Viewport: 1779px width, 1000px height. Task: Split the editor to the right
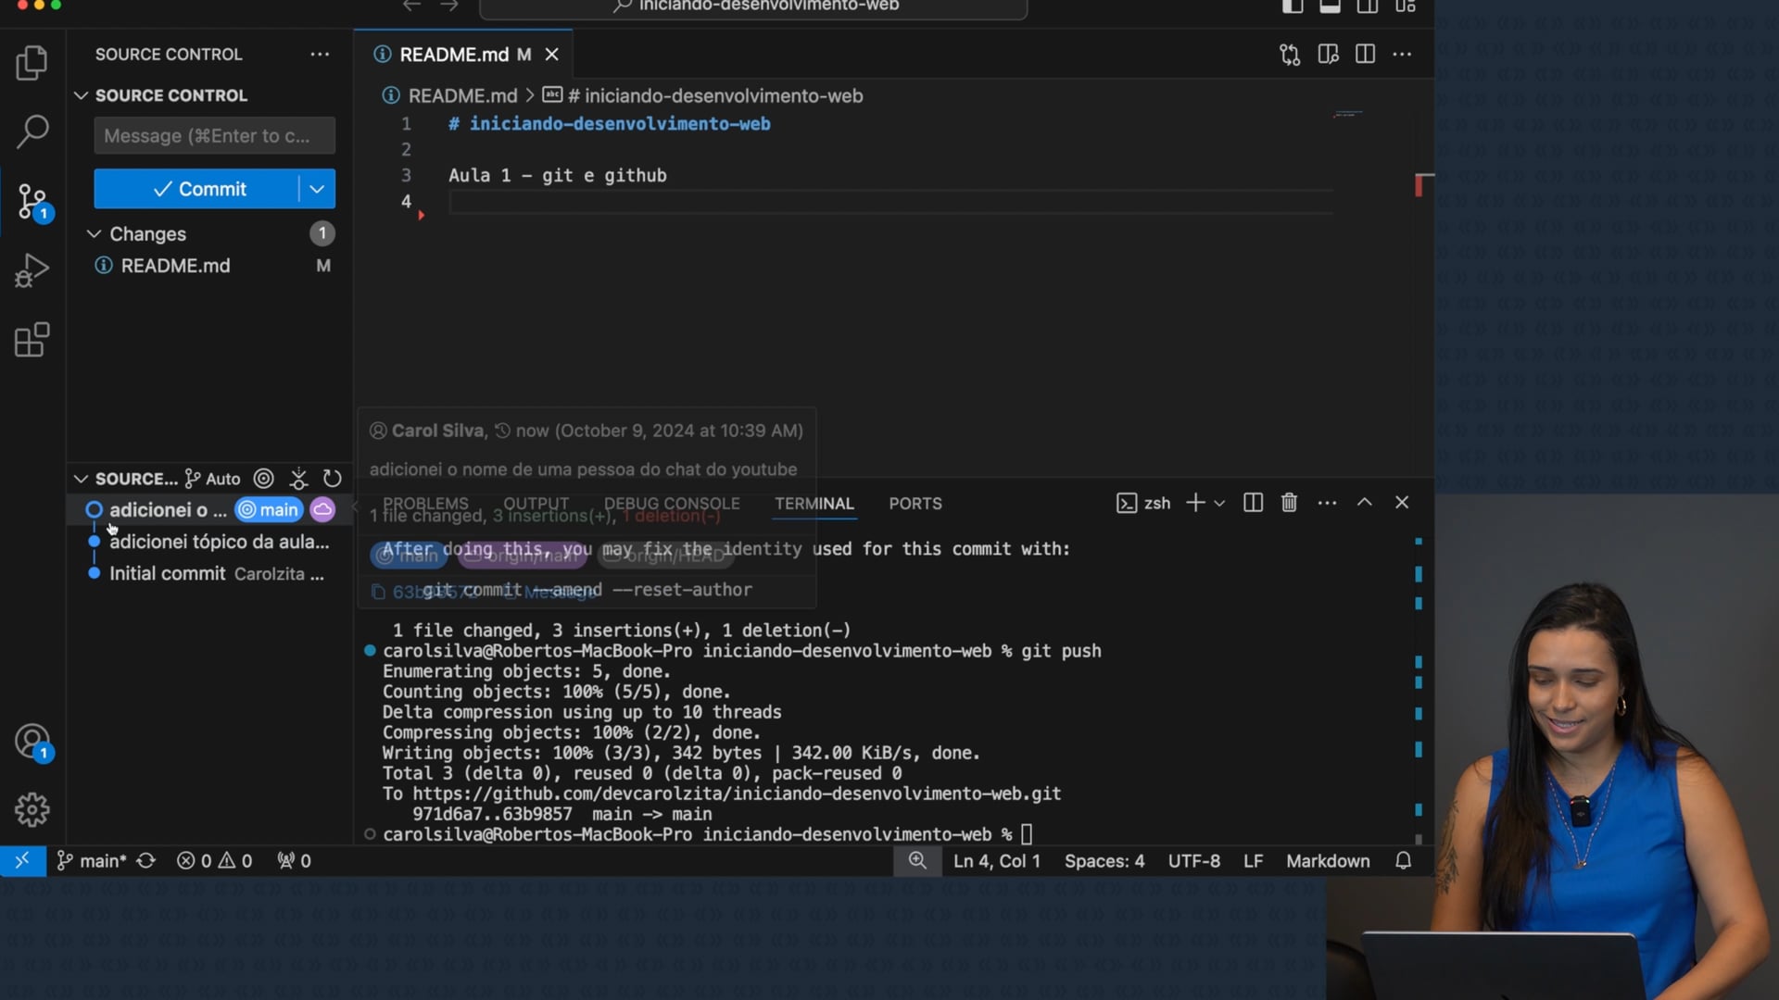[x=1365, y=55]
